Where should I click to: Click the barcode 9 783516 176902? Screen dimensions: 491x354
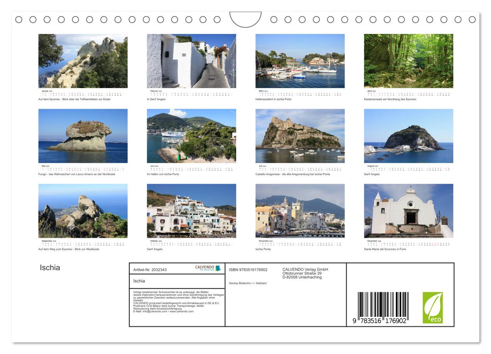(380, 308)
